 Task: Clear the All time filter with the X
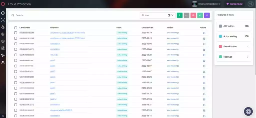(172, 15)
